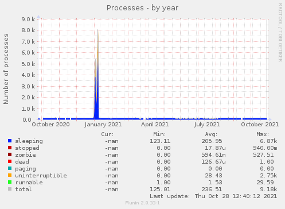Select the 'dead' legend label
Image resolution: width=285 pixels, height=209 pixels.
[22, 162]
